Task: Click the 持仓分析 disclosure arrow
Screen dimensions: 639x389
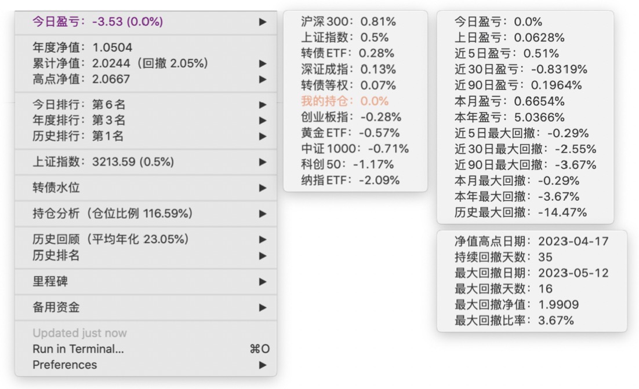Action: click(263, 214)
